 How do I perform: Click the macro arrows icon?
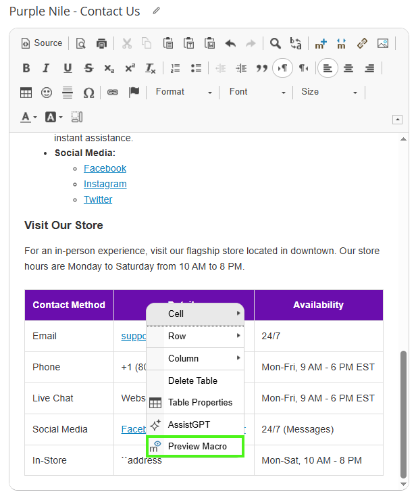341,43
